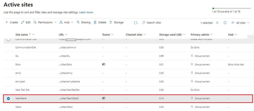The height and width of the screenshot is (111, 254).
Task: Select the Communication site radio circle
Action: pos(9,39)
